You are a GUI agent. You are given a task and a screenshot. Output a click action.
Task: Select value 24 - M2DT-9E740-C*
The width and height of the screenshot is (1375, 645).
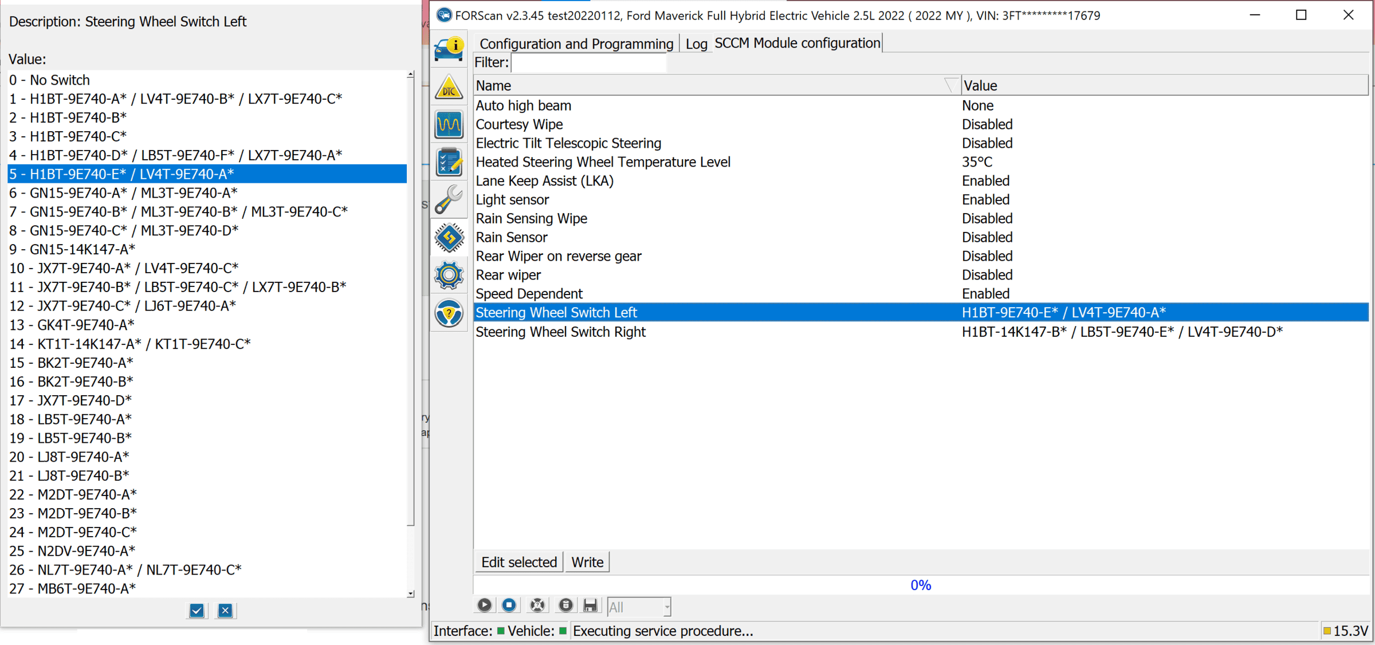coord(207,532)
